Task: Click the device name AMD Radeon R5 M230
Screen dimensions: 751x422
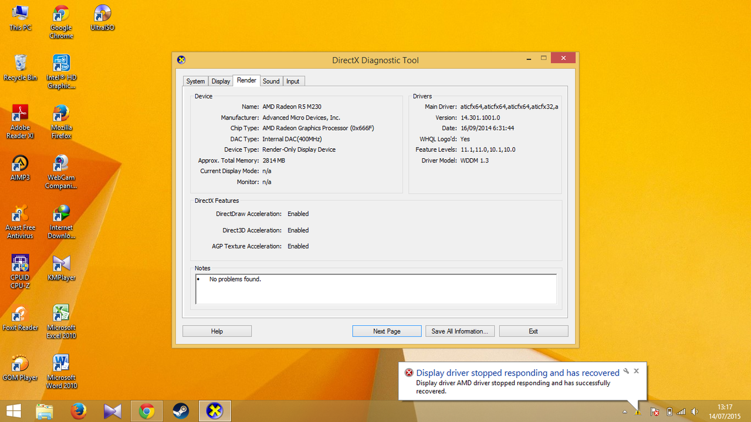Action: pyautogui.click(x=292, y=107)
